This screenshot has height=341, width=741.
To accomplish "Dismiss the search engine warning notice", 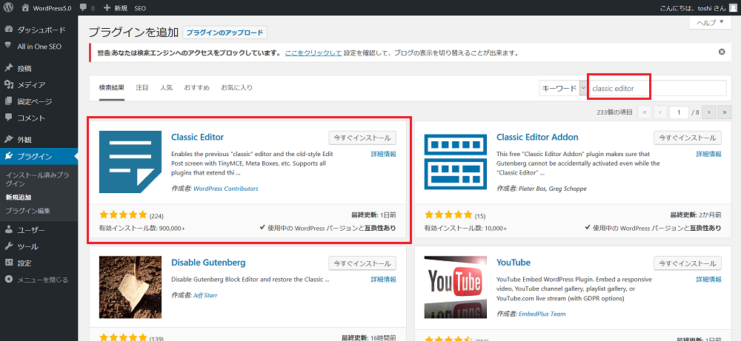I will tap(722, 53).
